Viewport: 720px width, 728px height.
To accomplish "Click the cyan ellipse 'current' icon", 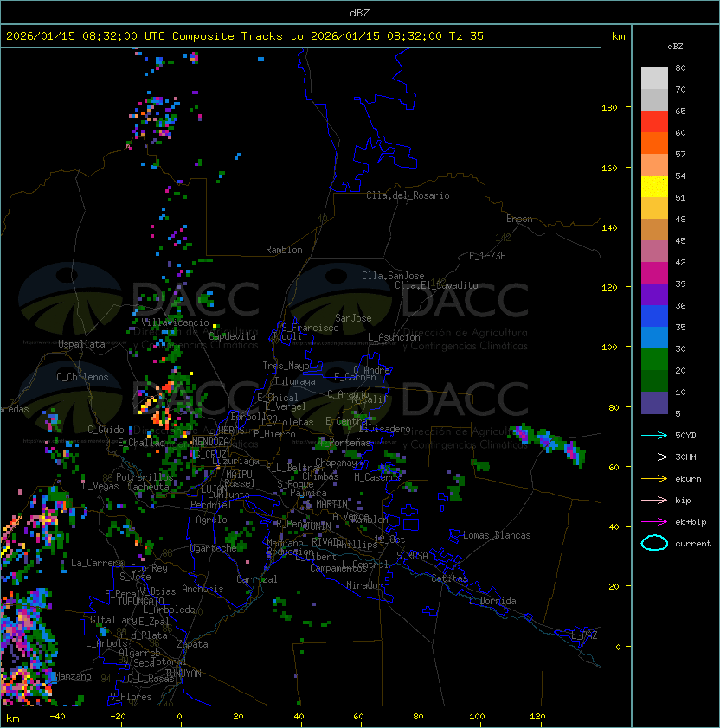I will click(x=655, y=543).
